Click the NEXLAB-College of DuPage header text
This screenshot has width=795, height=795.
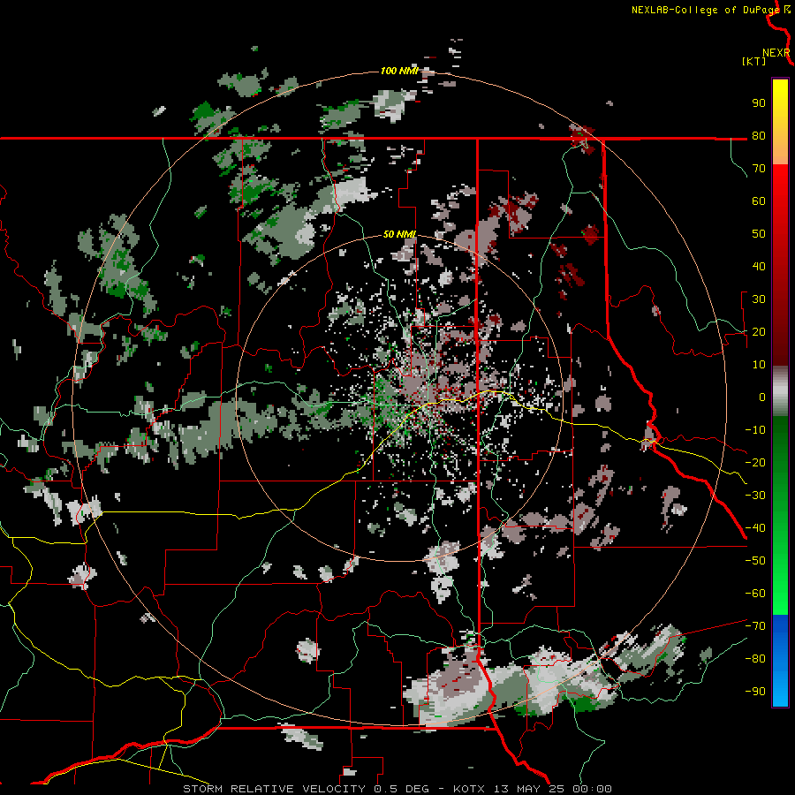[x=705, y=10]
